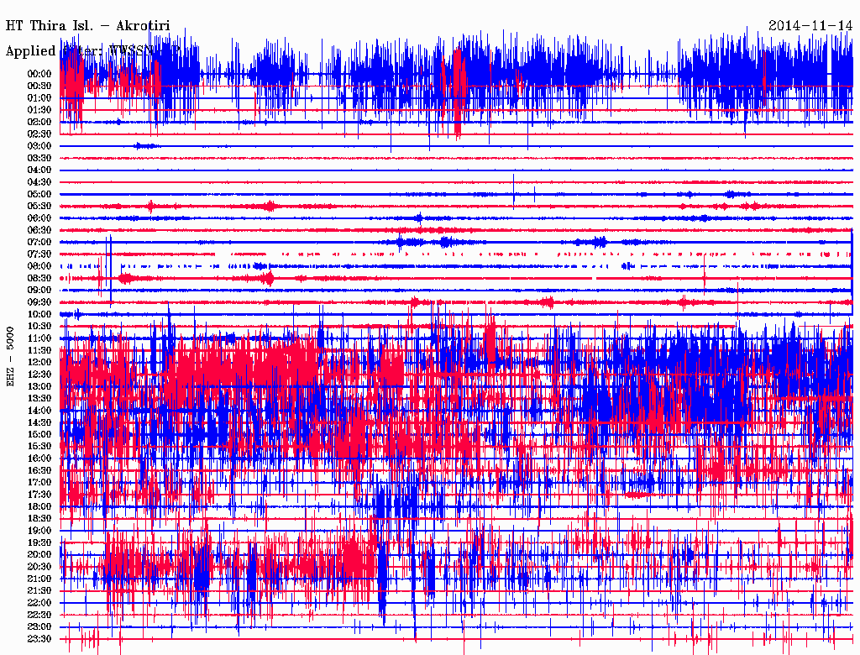Select the 06:00 time label
Viewport: 860px width, 655px height.
point(39,218)
